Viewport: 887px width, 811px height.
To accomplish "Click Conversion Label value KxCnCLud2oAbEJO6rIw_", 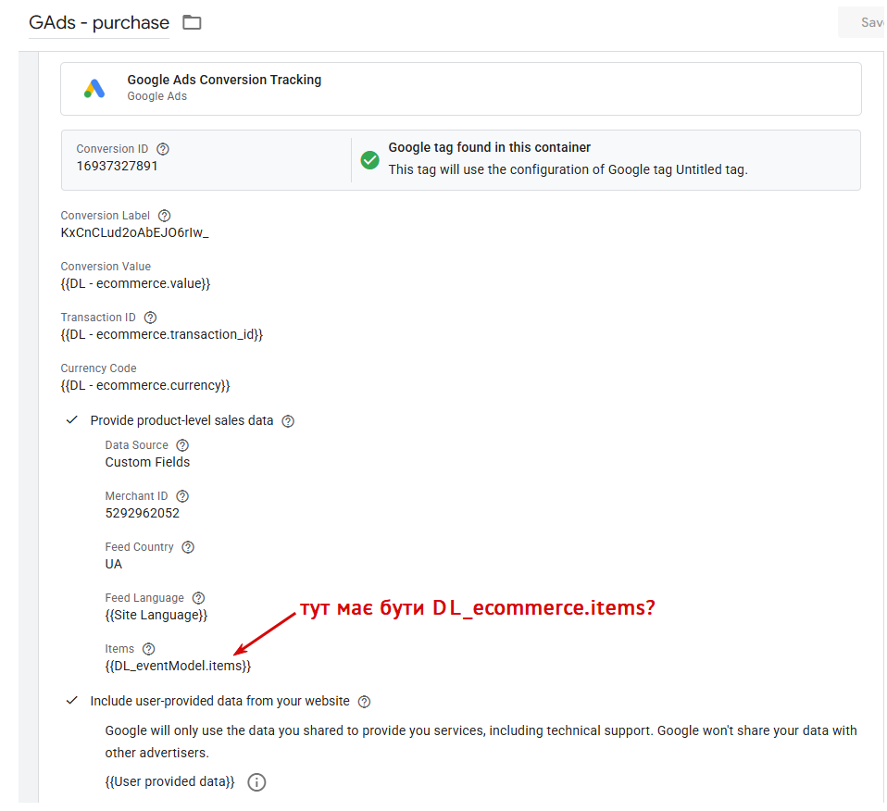I will (134, 233).
